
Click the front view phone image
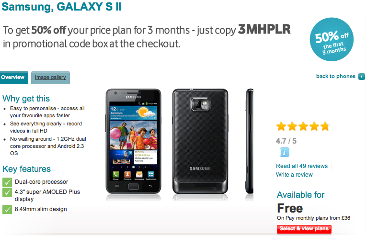click(133, 142)
